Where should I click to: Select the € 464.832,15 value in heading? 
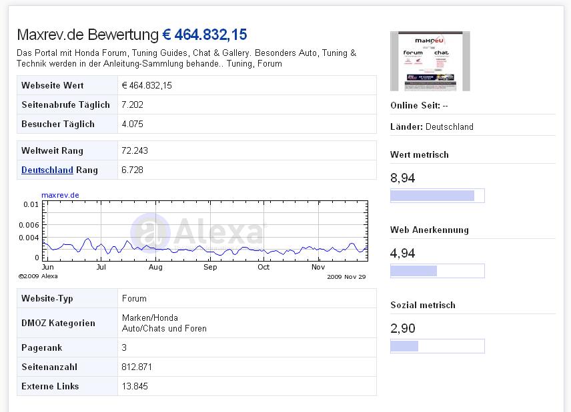coord(204,35)
